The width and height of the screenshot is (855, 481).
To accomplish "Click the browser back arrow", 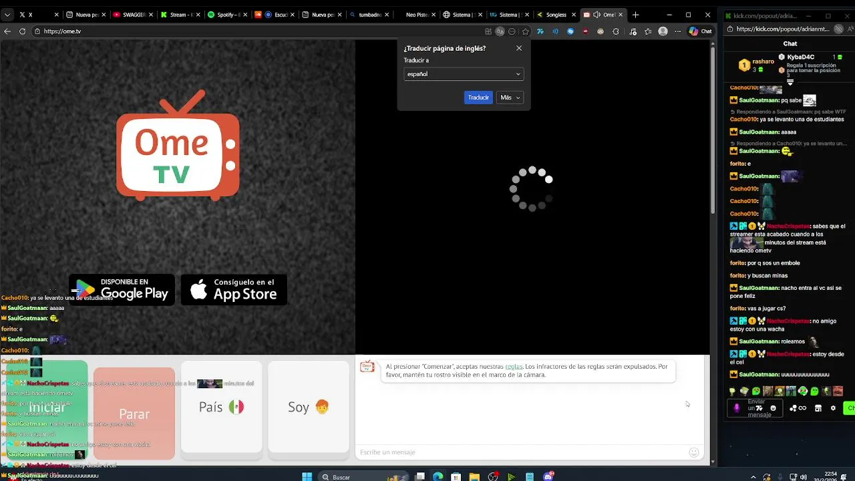I will pyautogui.click(x=7, y=31).
